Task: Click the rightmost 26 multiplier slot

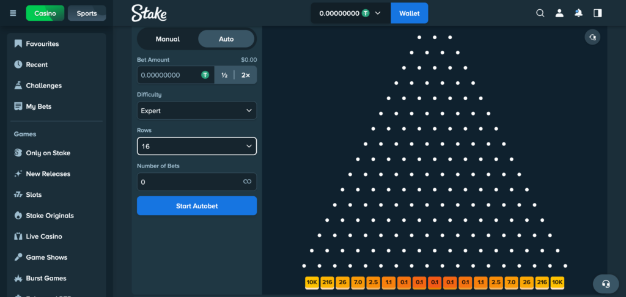Action: [x=526, y=282]
